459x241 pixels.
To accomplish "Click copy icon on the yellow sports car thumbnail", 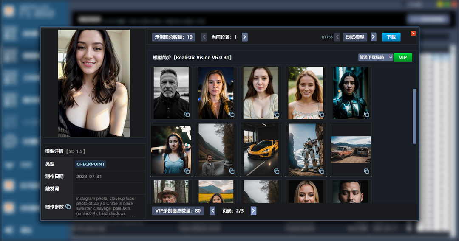I will pos(277,171).
